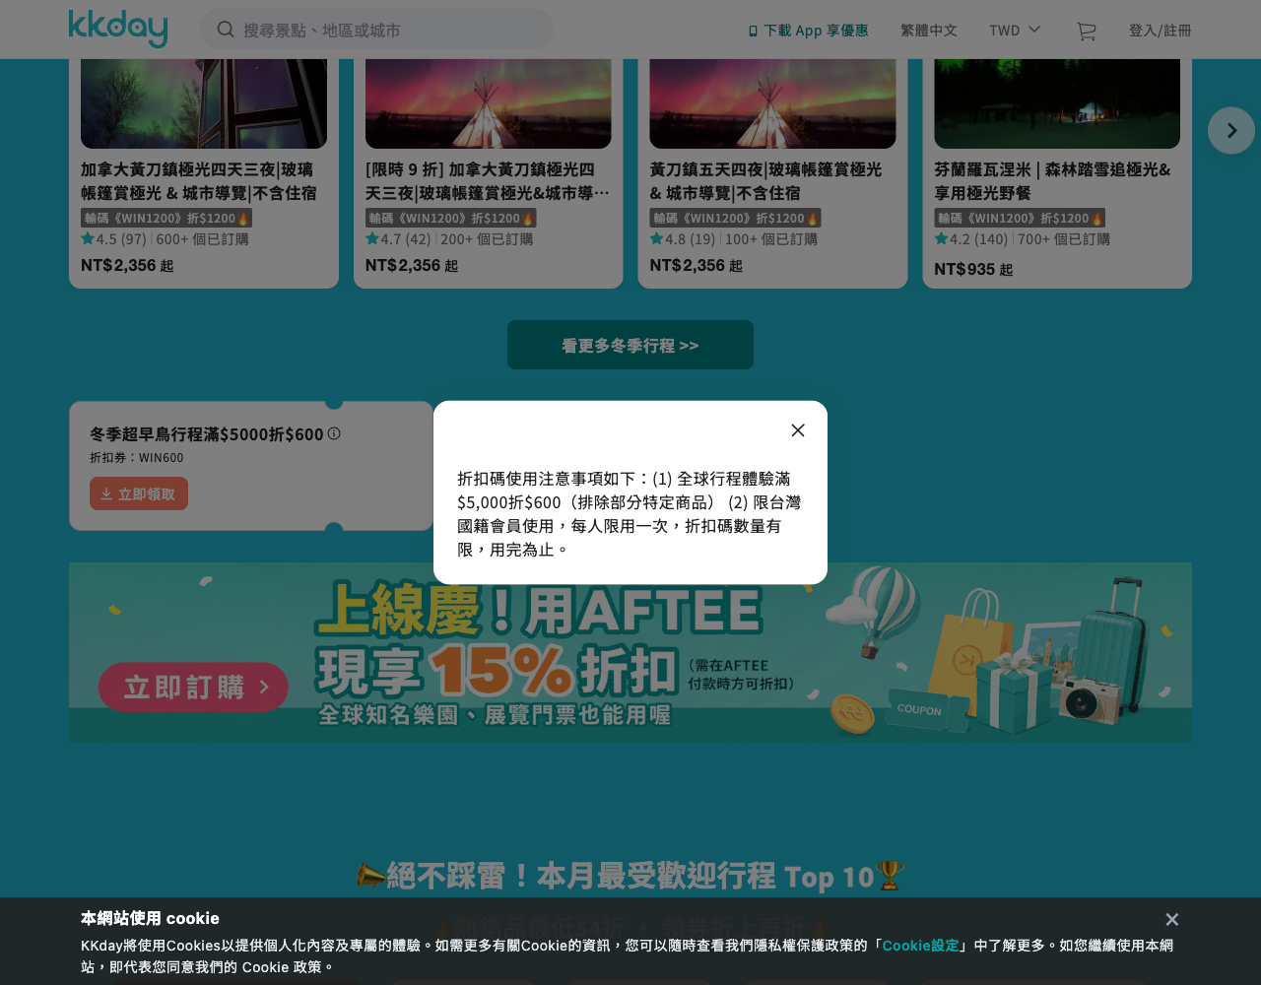This screenshot has height=985, width=1261.
Task: Close the discount code notice popup
Action: pyautogui.click(x=798, y=430)
